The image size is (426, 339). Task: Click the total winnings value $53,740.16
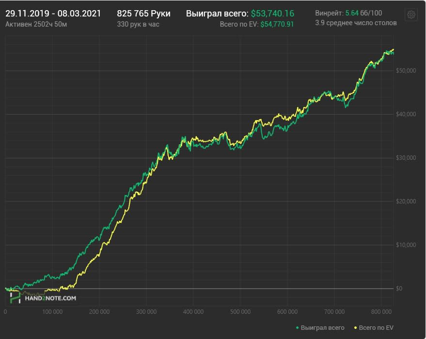point(272,13)
